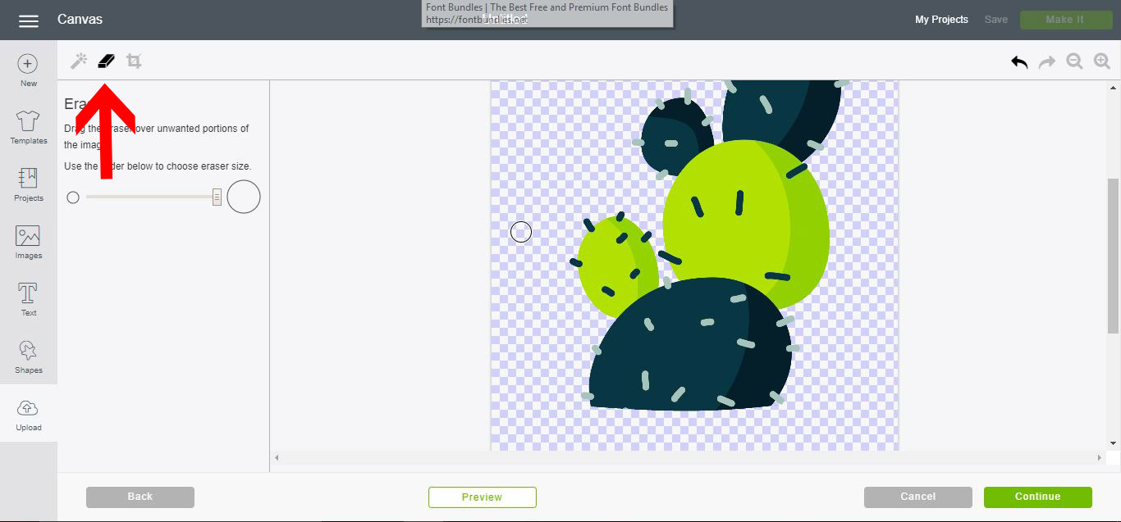Click the Canvas title
The image size is (1121, 522).
(80, 20)
